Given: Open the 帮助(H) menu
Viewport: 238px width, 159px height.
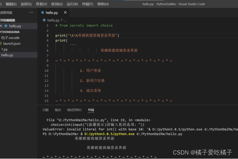Looking at the screenshot, I should [103, 4].
